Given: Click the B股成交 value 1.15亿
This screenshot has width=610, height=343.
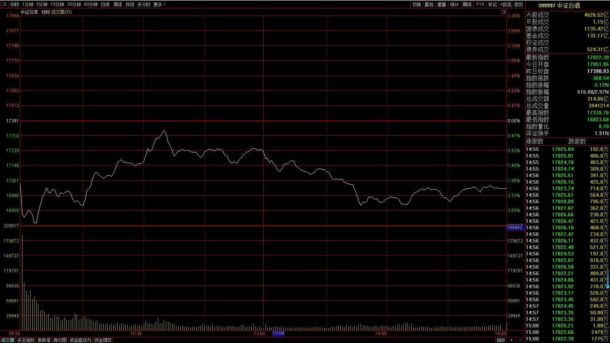Looking at the screenshot, I should (x=601, y=22).
